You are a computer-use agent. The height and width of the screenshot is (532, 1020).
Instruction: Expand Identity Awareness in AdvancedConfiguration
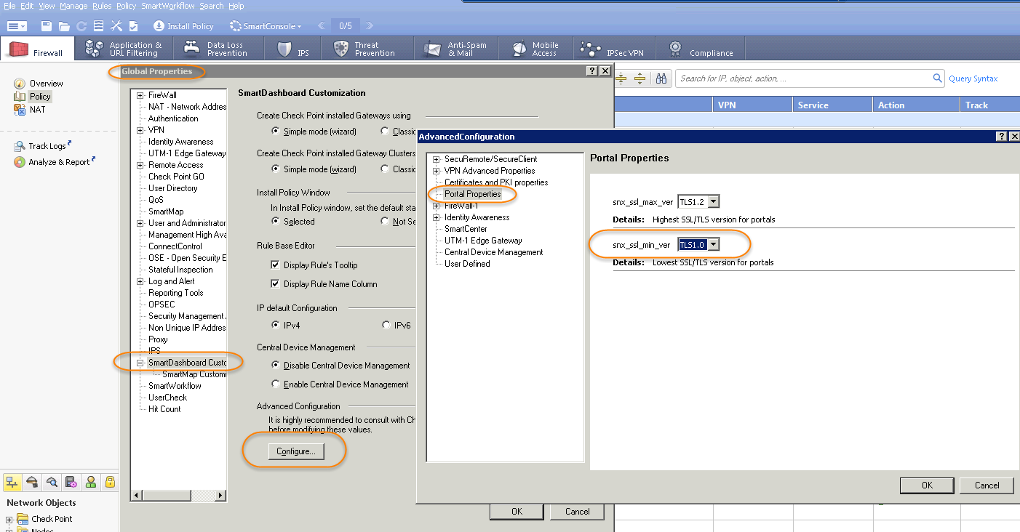pyautogui.click(x=437, y=217)
